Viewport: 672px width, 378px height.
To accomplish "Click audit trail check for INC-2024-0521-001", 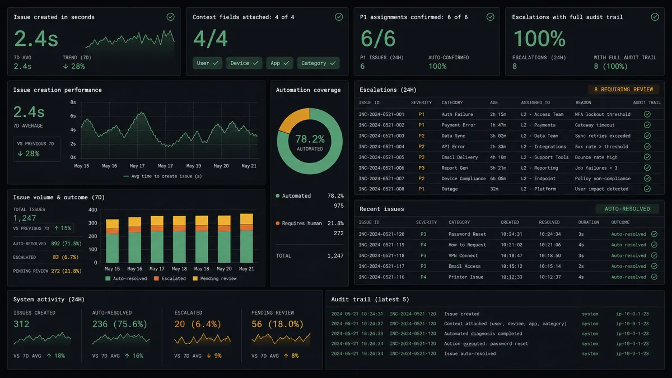I will pyautogui.click(x=647, y=114).
